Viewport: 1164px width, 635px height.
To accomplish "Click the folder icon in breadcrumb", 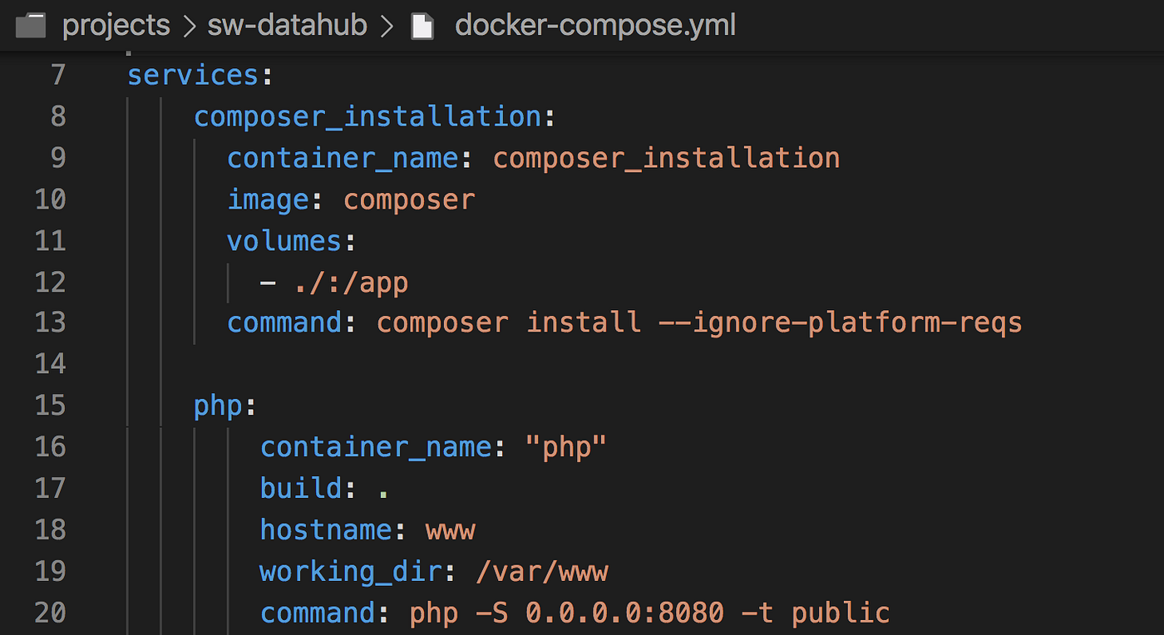I will click(31, 26).
